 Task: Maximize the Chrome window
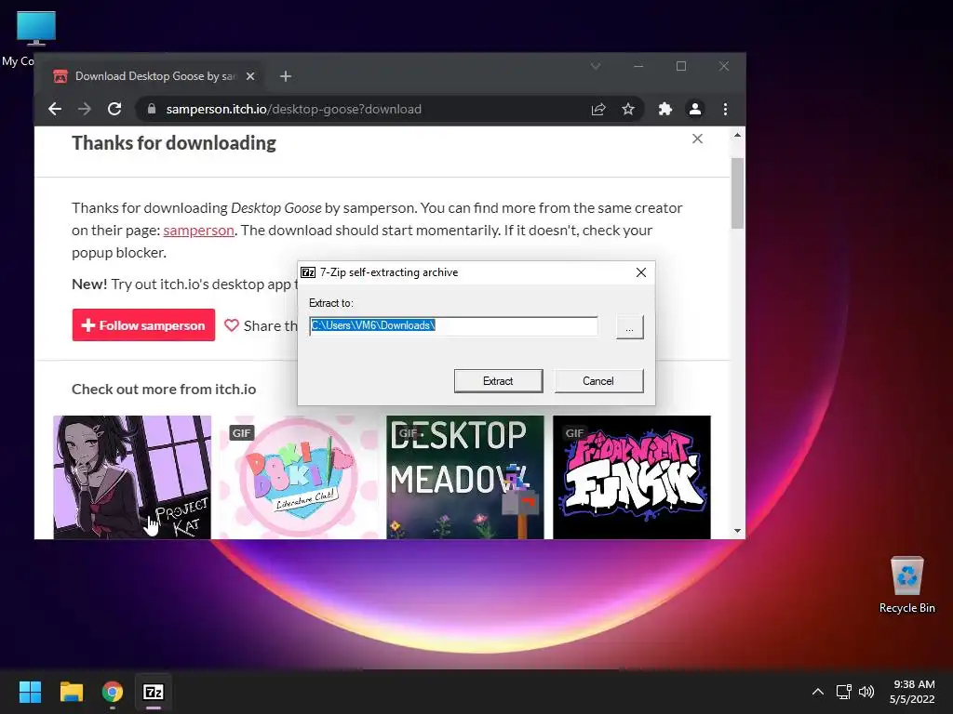point(681,66)
